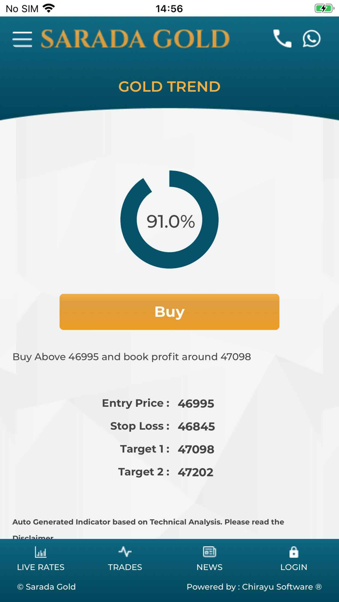Tap the battery status icon
Viewport: 339px width, 602px height.
[x=324, y=8]
